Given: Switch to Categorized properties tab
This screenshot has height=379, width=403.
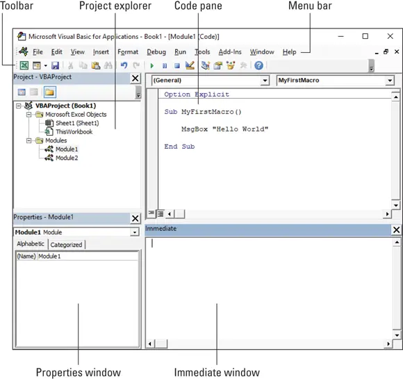Looking at the screenshot, I should click(66, 245).
